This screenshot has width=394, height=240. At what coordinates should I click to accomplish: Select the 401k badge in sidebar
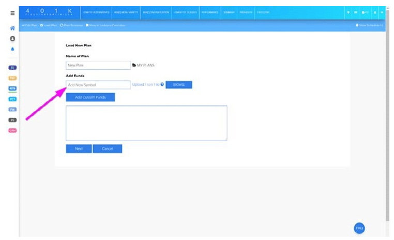pyautogui.click(x=12, y=88)
